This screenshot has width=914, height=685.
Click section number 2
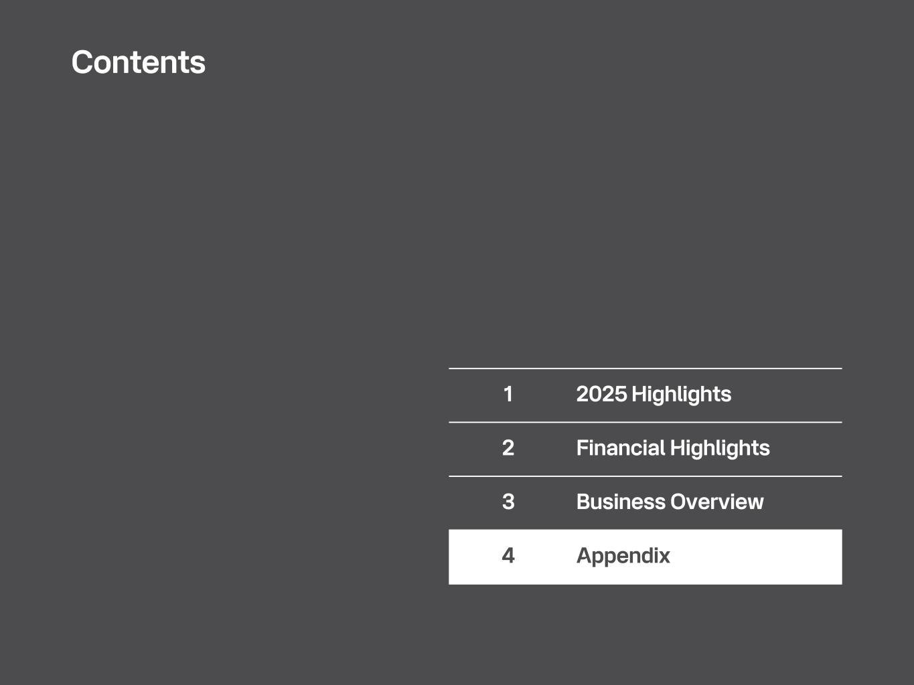[508, 448]
